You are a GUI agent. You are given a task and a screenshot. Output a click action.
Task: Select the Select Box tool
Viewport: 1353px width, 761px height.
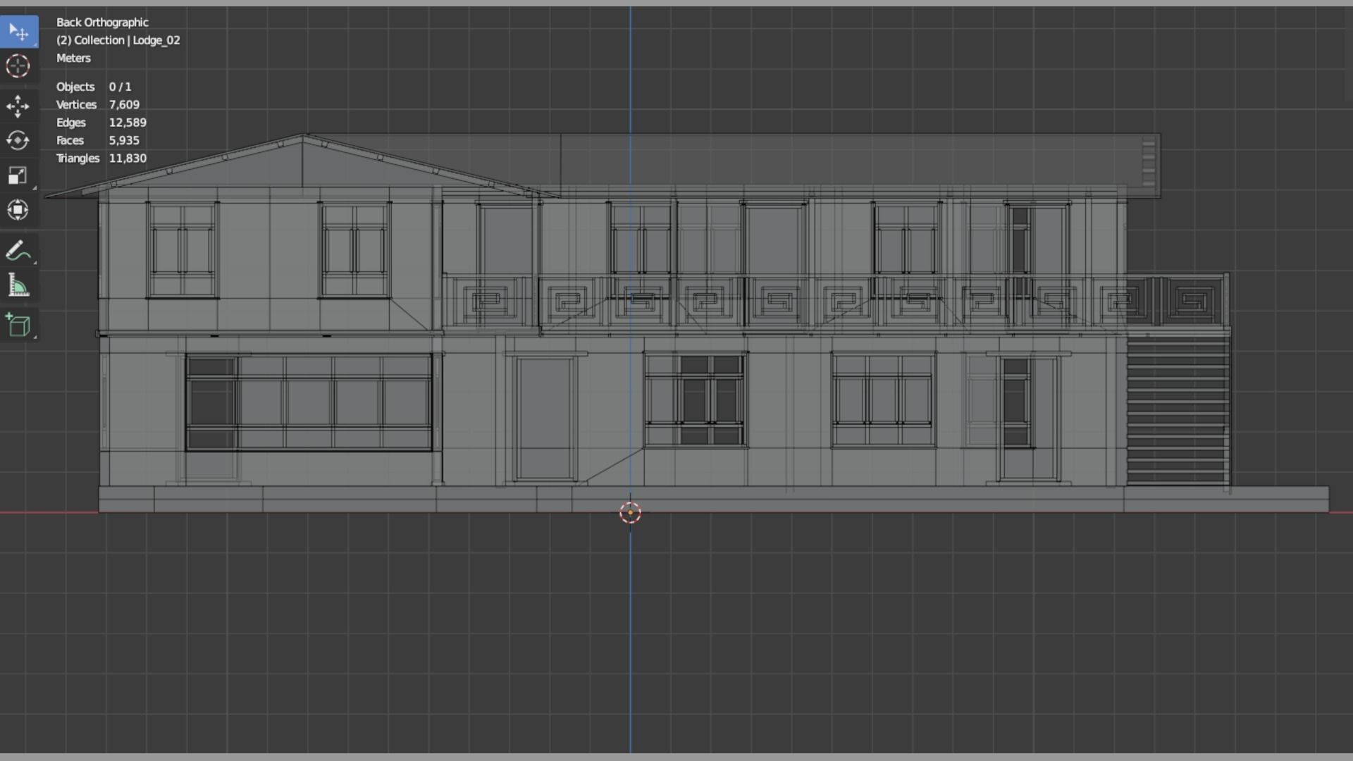point(18,32)
